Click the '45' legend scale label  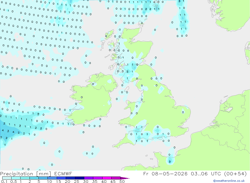[113, 182]
